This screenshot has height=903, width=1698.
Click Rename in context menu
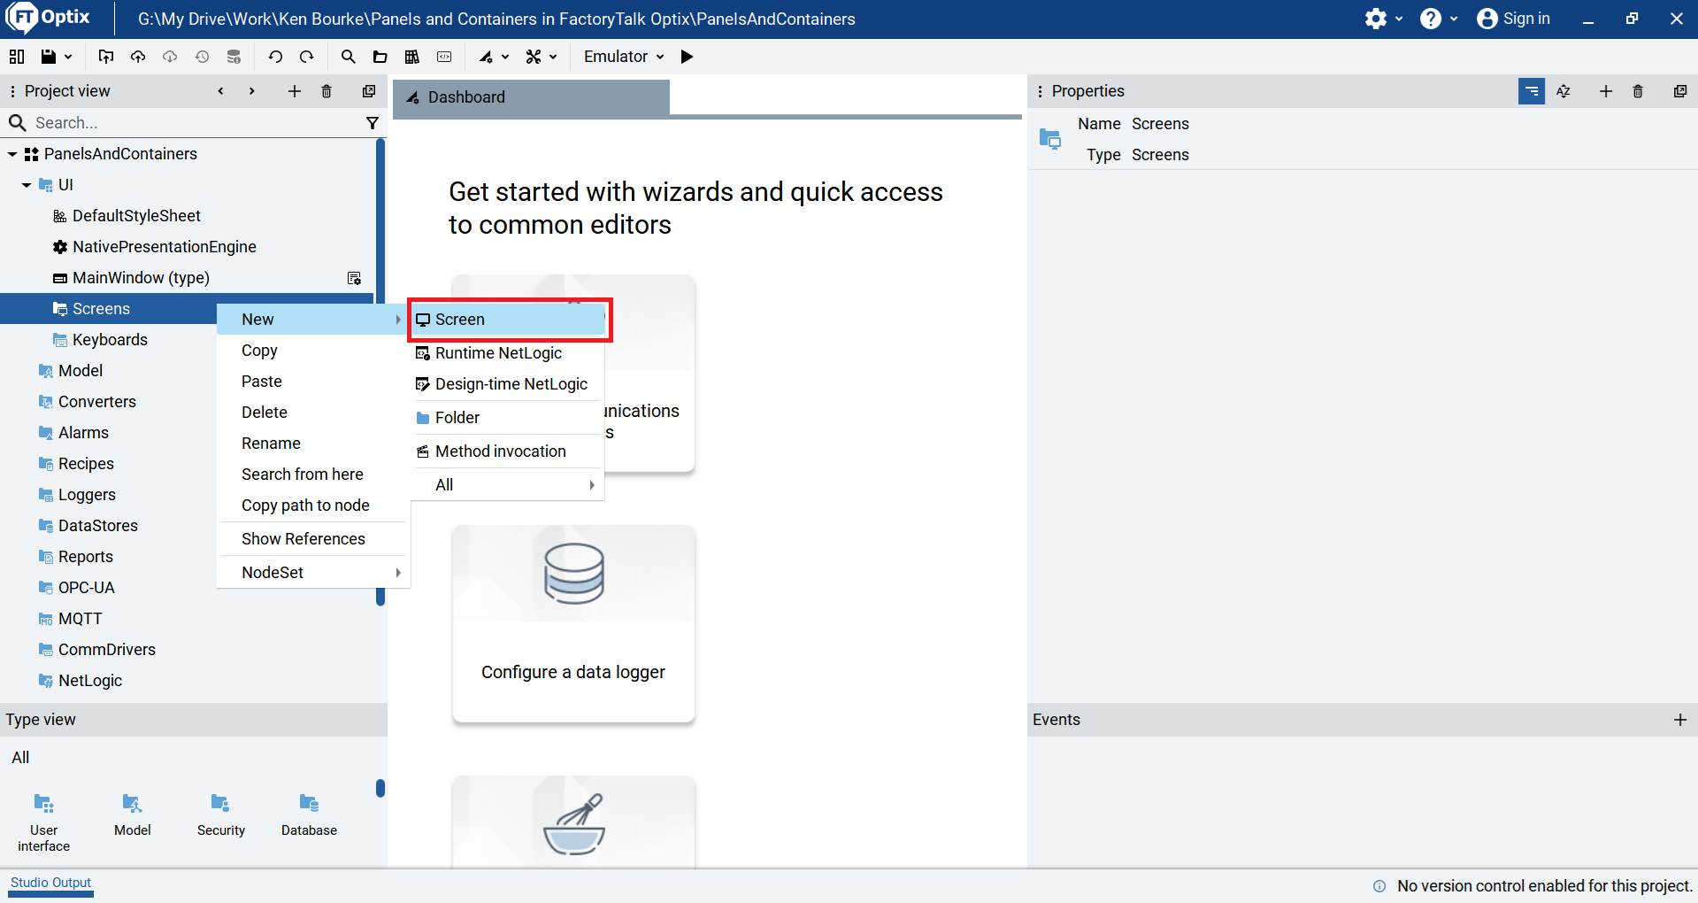[x=313, y=444]
